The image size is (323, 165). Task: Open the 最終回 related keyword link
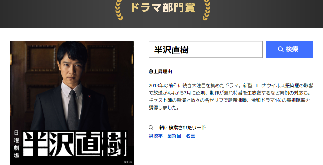174,136
